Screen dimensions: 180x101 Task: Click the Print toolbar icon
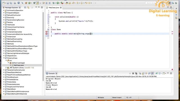pyautogui.click(x=15, y=3)
